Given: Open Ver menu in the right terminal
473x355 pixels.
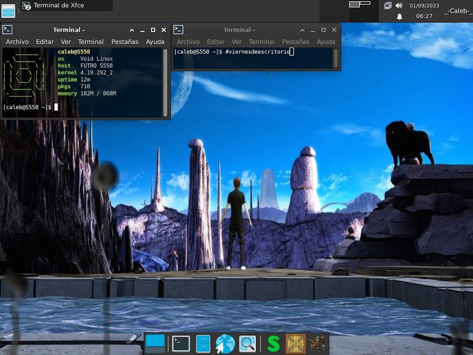Looking at the screenshot, I should coord(236,42).
